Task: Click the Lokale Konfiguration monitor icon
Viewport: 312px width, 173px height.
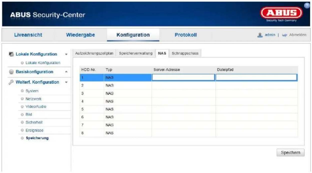Action: (11, 54)
